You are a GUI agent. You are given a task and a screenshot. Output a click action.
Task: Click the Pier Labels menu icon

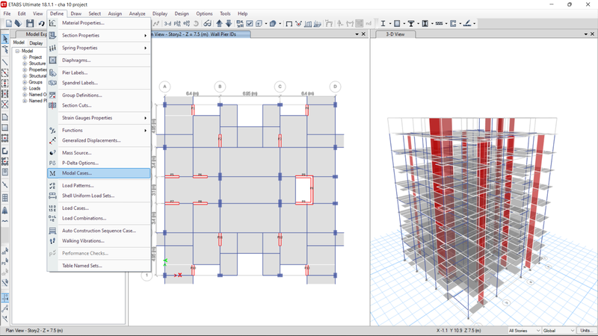[52, 72]
